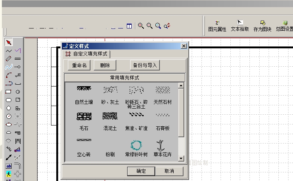Select the elevation mark tool
The image size is (293, 181).
point(18,75)
